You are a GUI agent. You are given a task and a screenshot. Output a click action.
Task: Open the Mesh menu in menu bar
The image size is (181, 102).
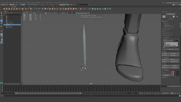[x=24, y=3]
